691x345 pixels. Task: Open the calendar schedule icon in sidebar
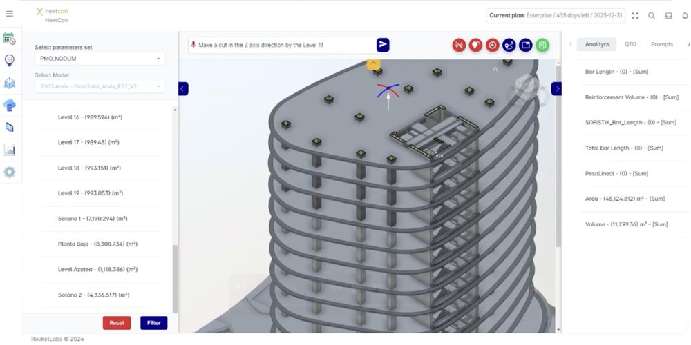tap(10, 39)
